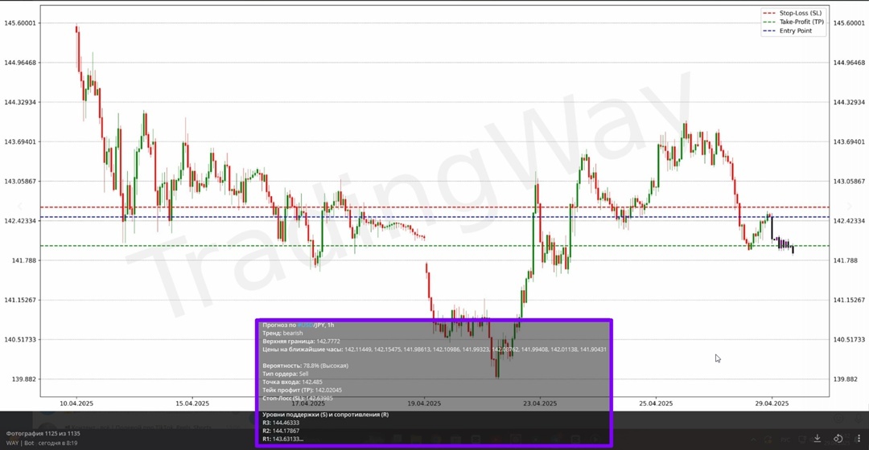Screen dimensions: 869x450
Task: Click the 23.04.2025 date label
Action: (x=540, y=403)
